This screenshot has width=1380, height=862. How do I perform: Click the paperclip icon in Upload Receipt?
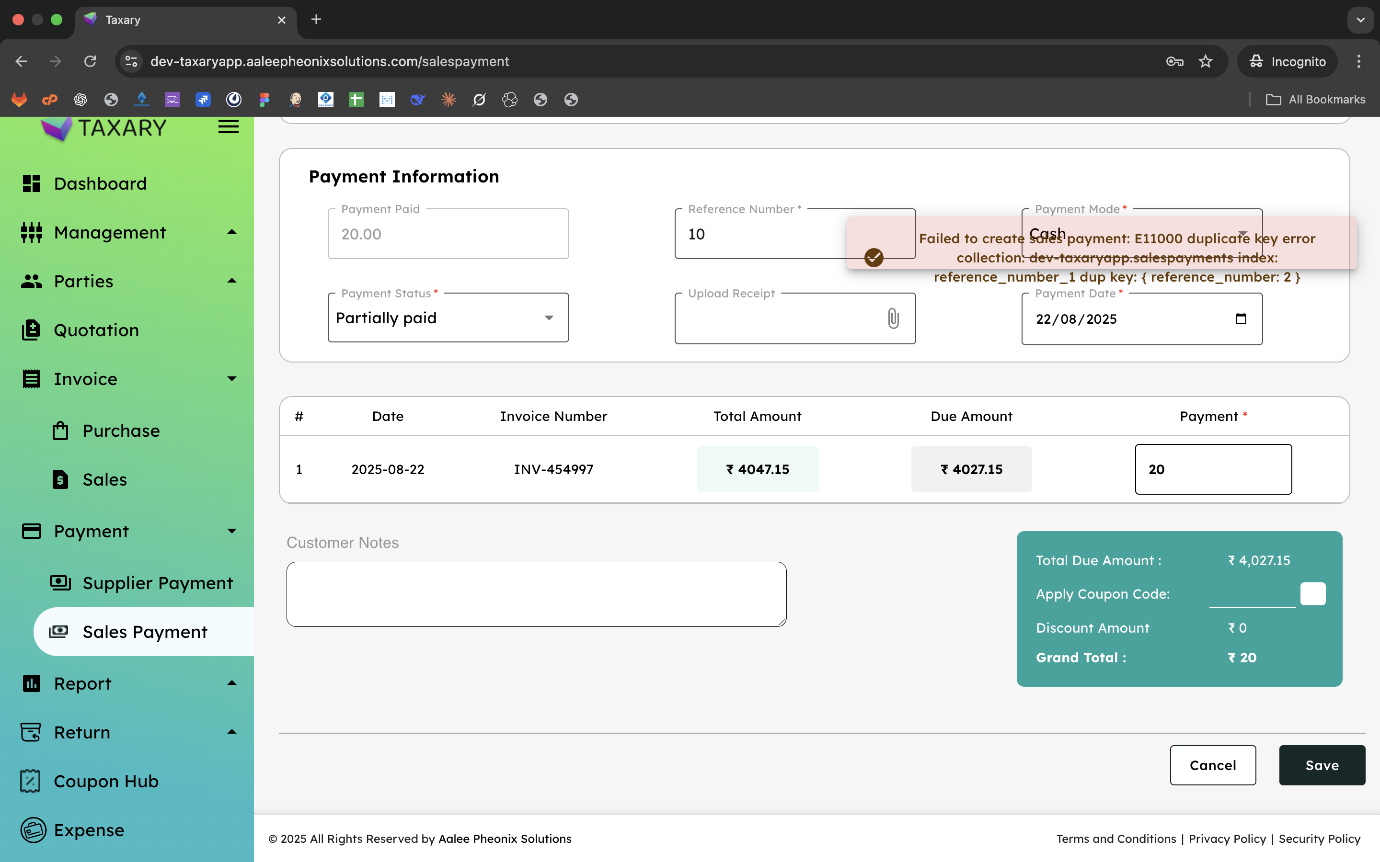[893, 318]
